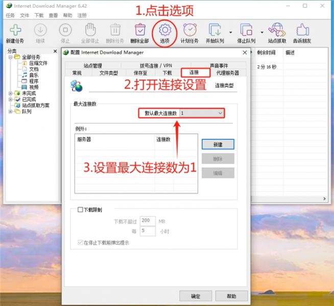Expand the 已完成 tree node
334x306 pixels.
coord(10,99)
